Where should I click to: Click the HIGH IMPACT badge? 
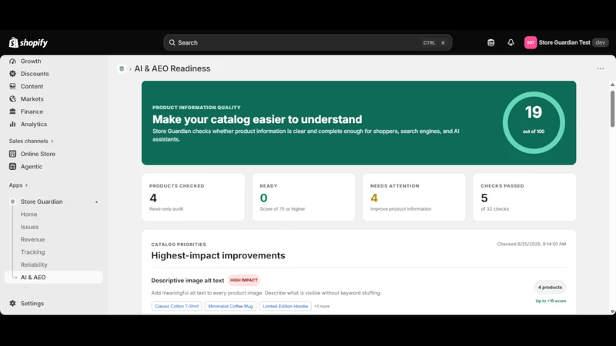tap(244, 280)
